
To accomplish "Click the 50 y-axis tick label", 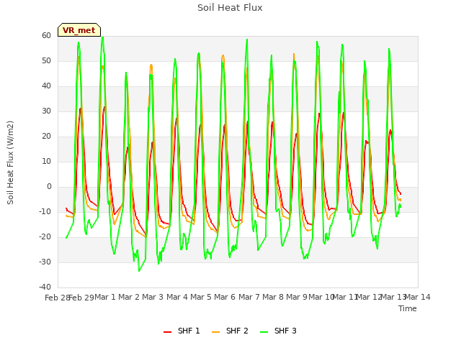I will click(x=46, y=60).
